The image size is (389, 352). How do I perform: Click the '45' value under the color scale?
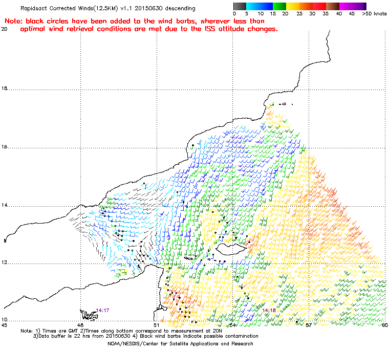coord(352,14)
